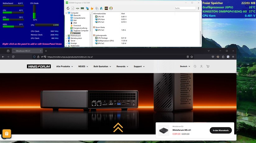Open the browser extensions puzzle icon
The image size is (256, 143).
[x=223, y=57]
